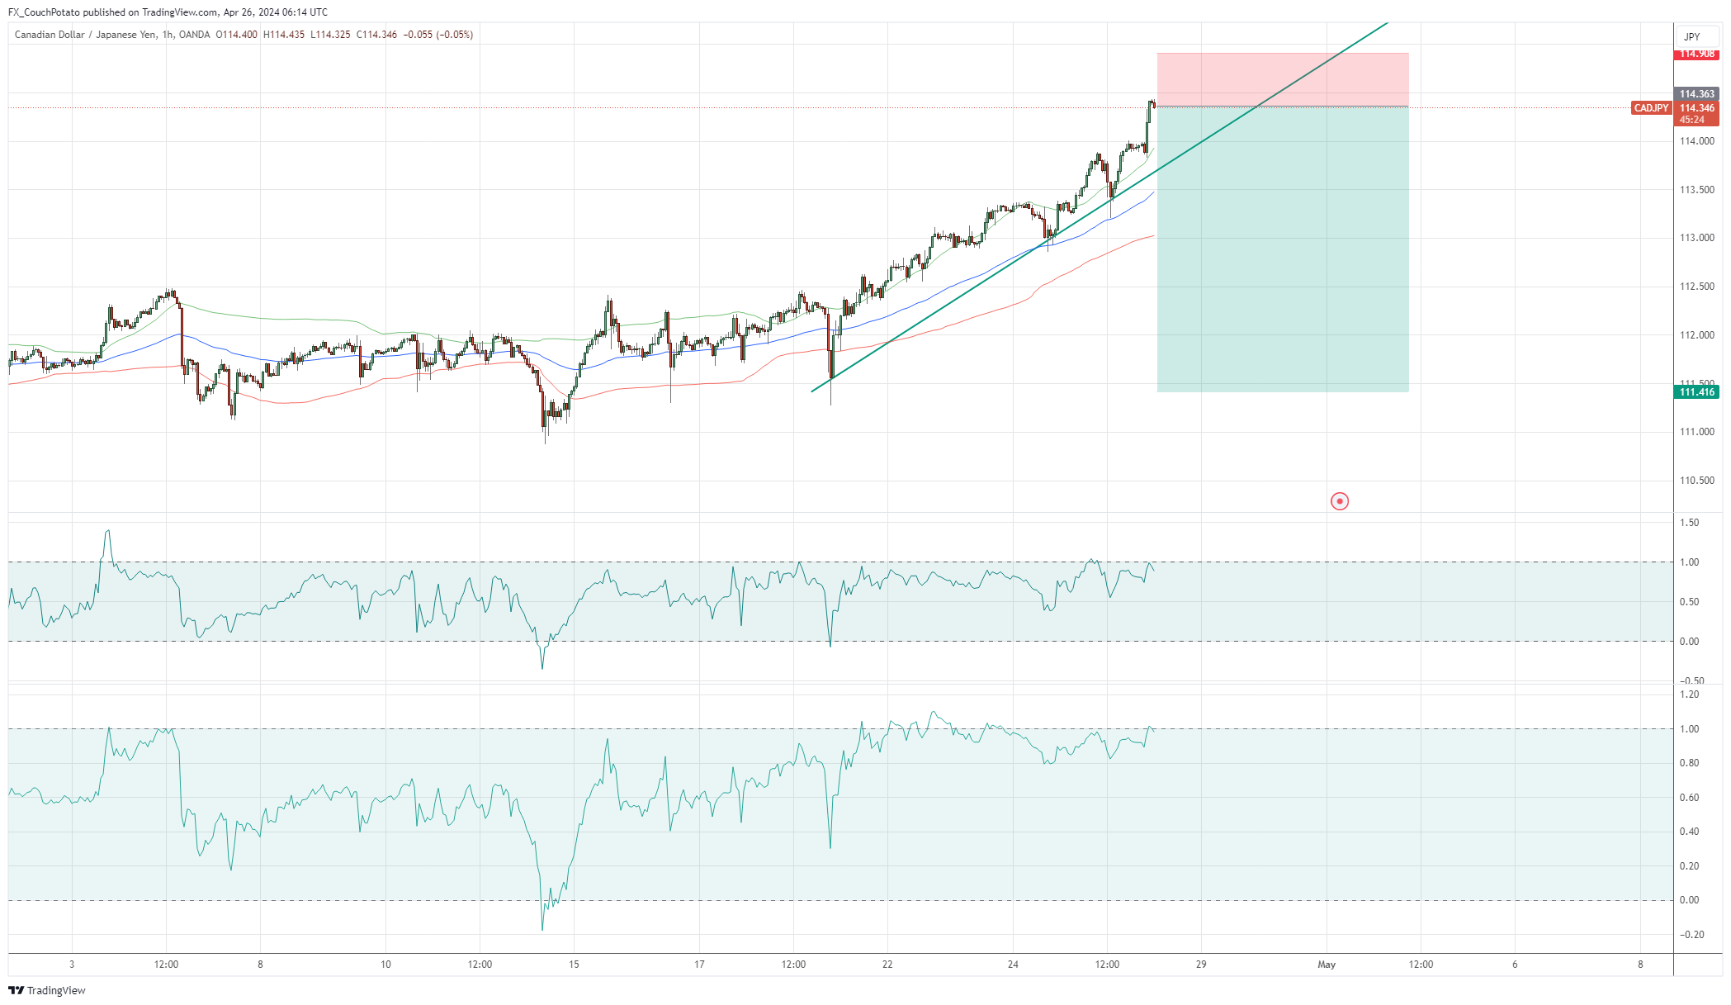This screenshot has height=1005, width=1731.
Task: Click the 114.346 current price label
Action: click(x=1696, y=108)
